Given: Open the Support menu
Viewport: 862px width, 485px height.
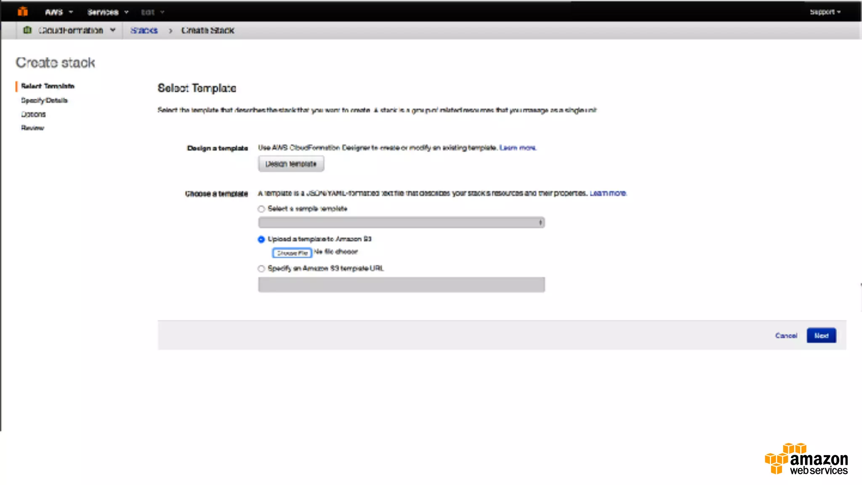Looking at the screenshot, I should coord(825,12).
